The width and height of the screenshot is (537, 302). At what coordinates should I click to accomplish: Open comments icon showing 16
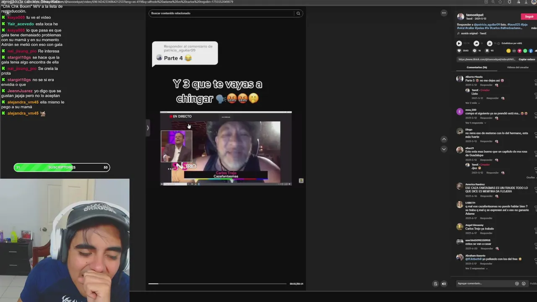pyautogui.click(x=474, y=51)
